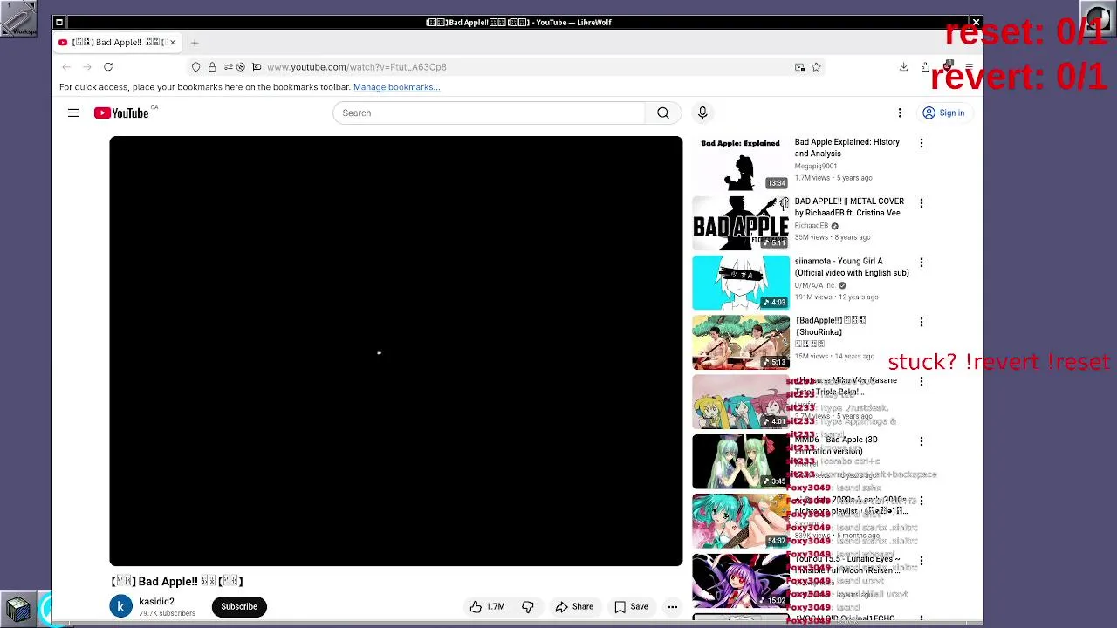This screenshot has width=1117, height=628.
Task: Open options menu for nightcore playlist video
Action: [x=921, y=501]
